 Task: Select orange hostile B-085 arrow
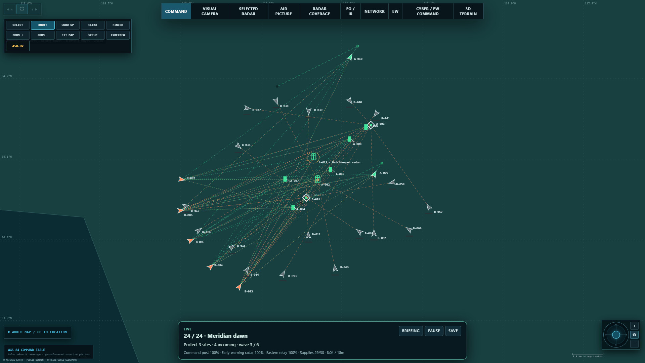click(x=191, y=241)
